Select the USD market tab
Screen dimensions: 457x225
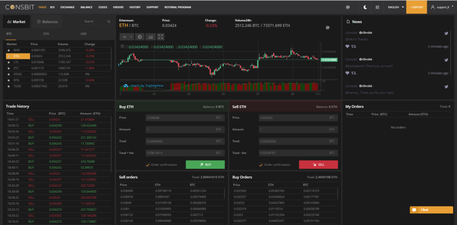(x=83, y=34)
